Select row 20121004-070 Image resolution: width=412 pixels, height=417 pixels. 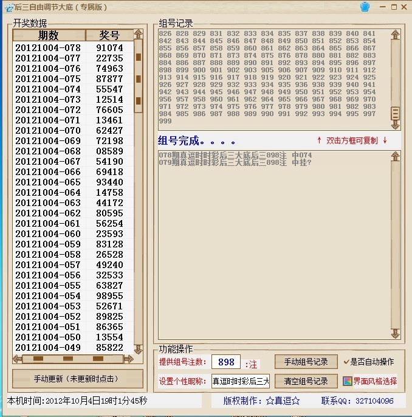tap(73, 130)
